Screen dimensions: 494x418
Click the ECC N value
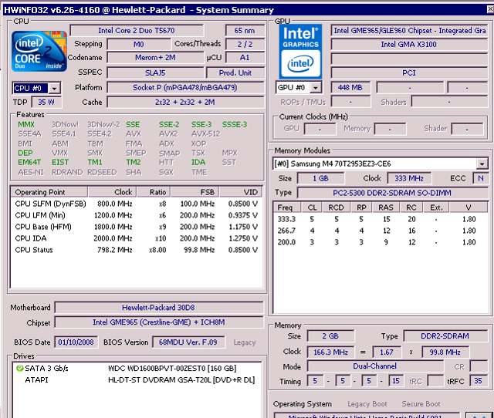click(480, 178)
